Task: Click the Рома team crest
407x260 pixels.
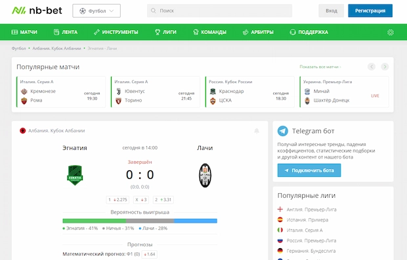Action: 24,101
